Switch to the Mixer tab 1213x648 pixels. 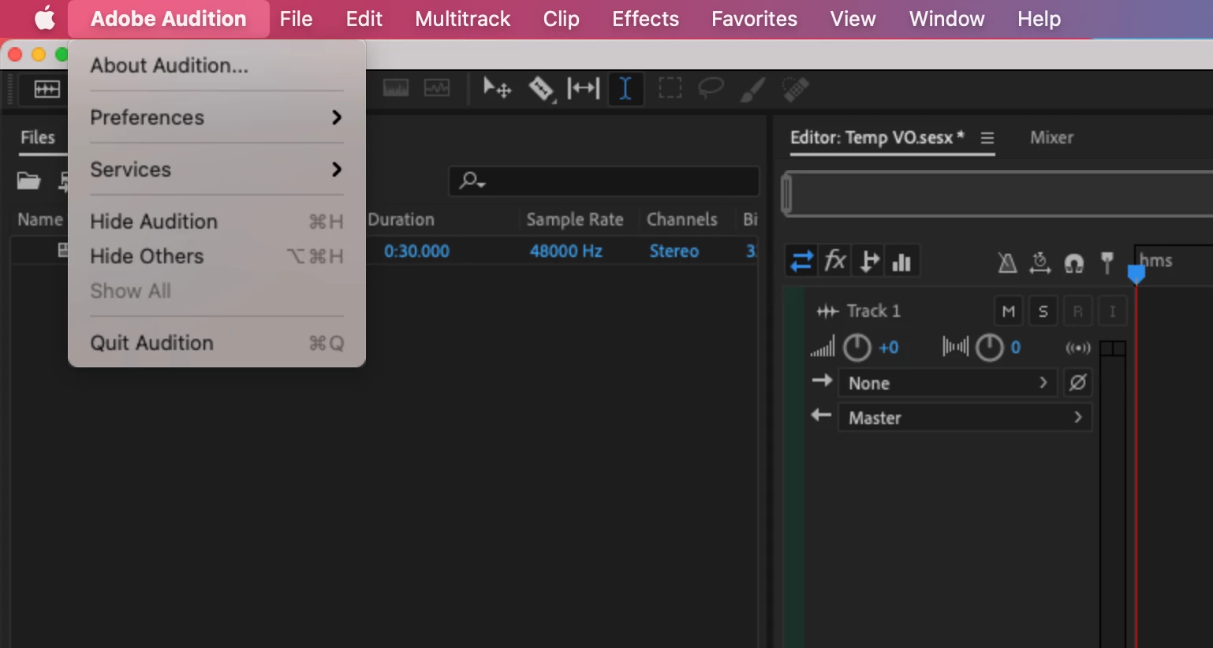point(1051,138)
